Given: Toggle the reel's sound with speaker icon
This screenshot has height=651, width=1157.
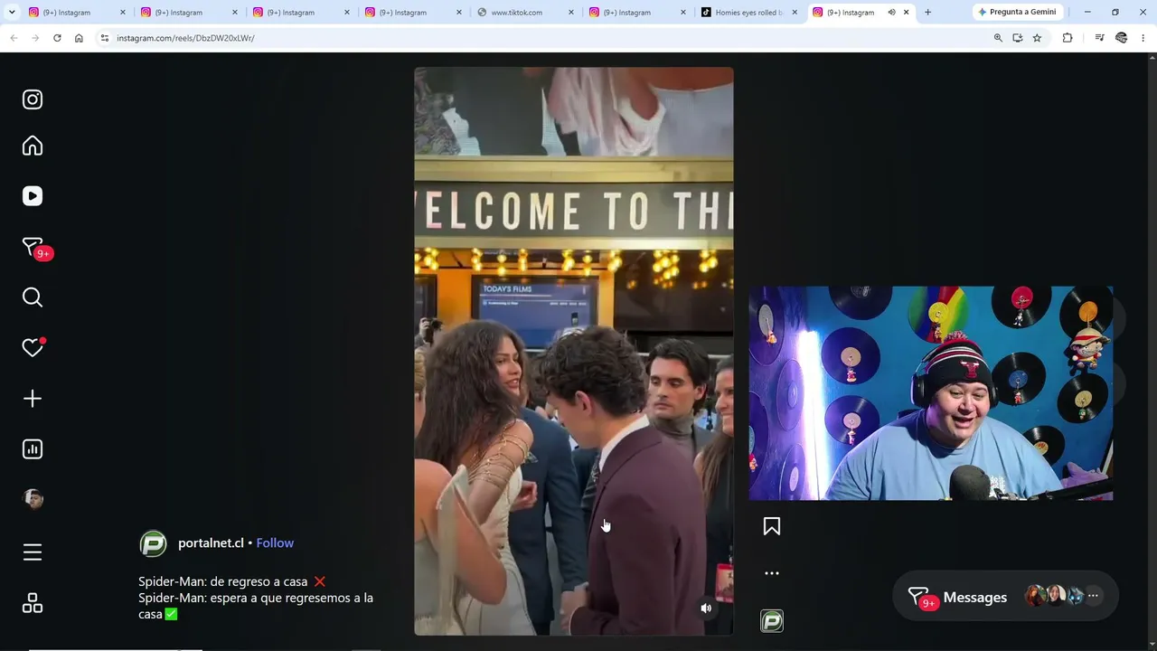Looking at the screenshot, I should [706, 609].
